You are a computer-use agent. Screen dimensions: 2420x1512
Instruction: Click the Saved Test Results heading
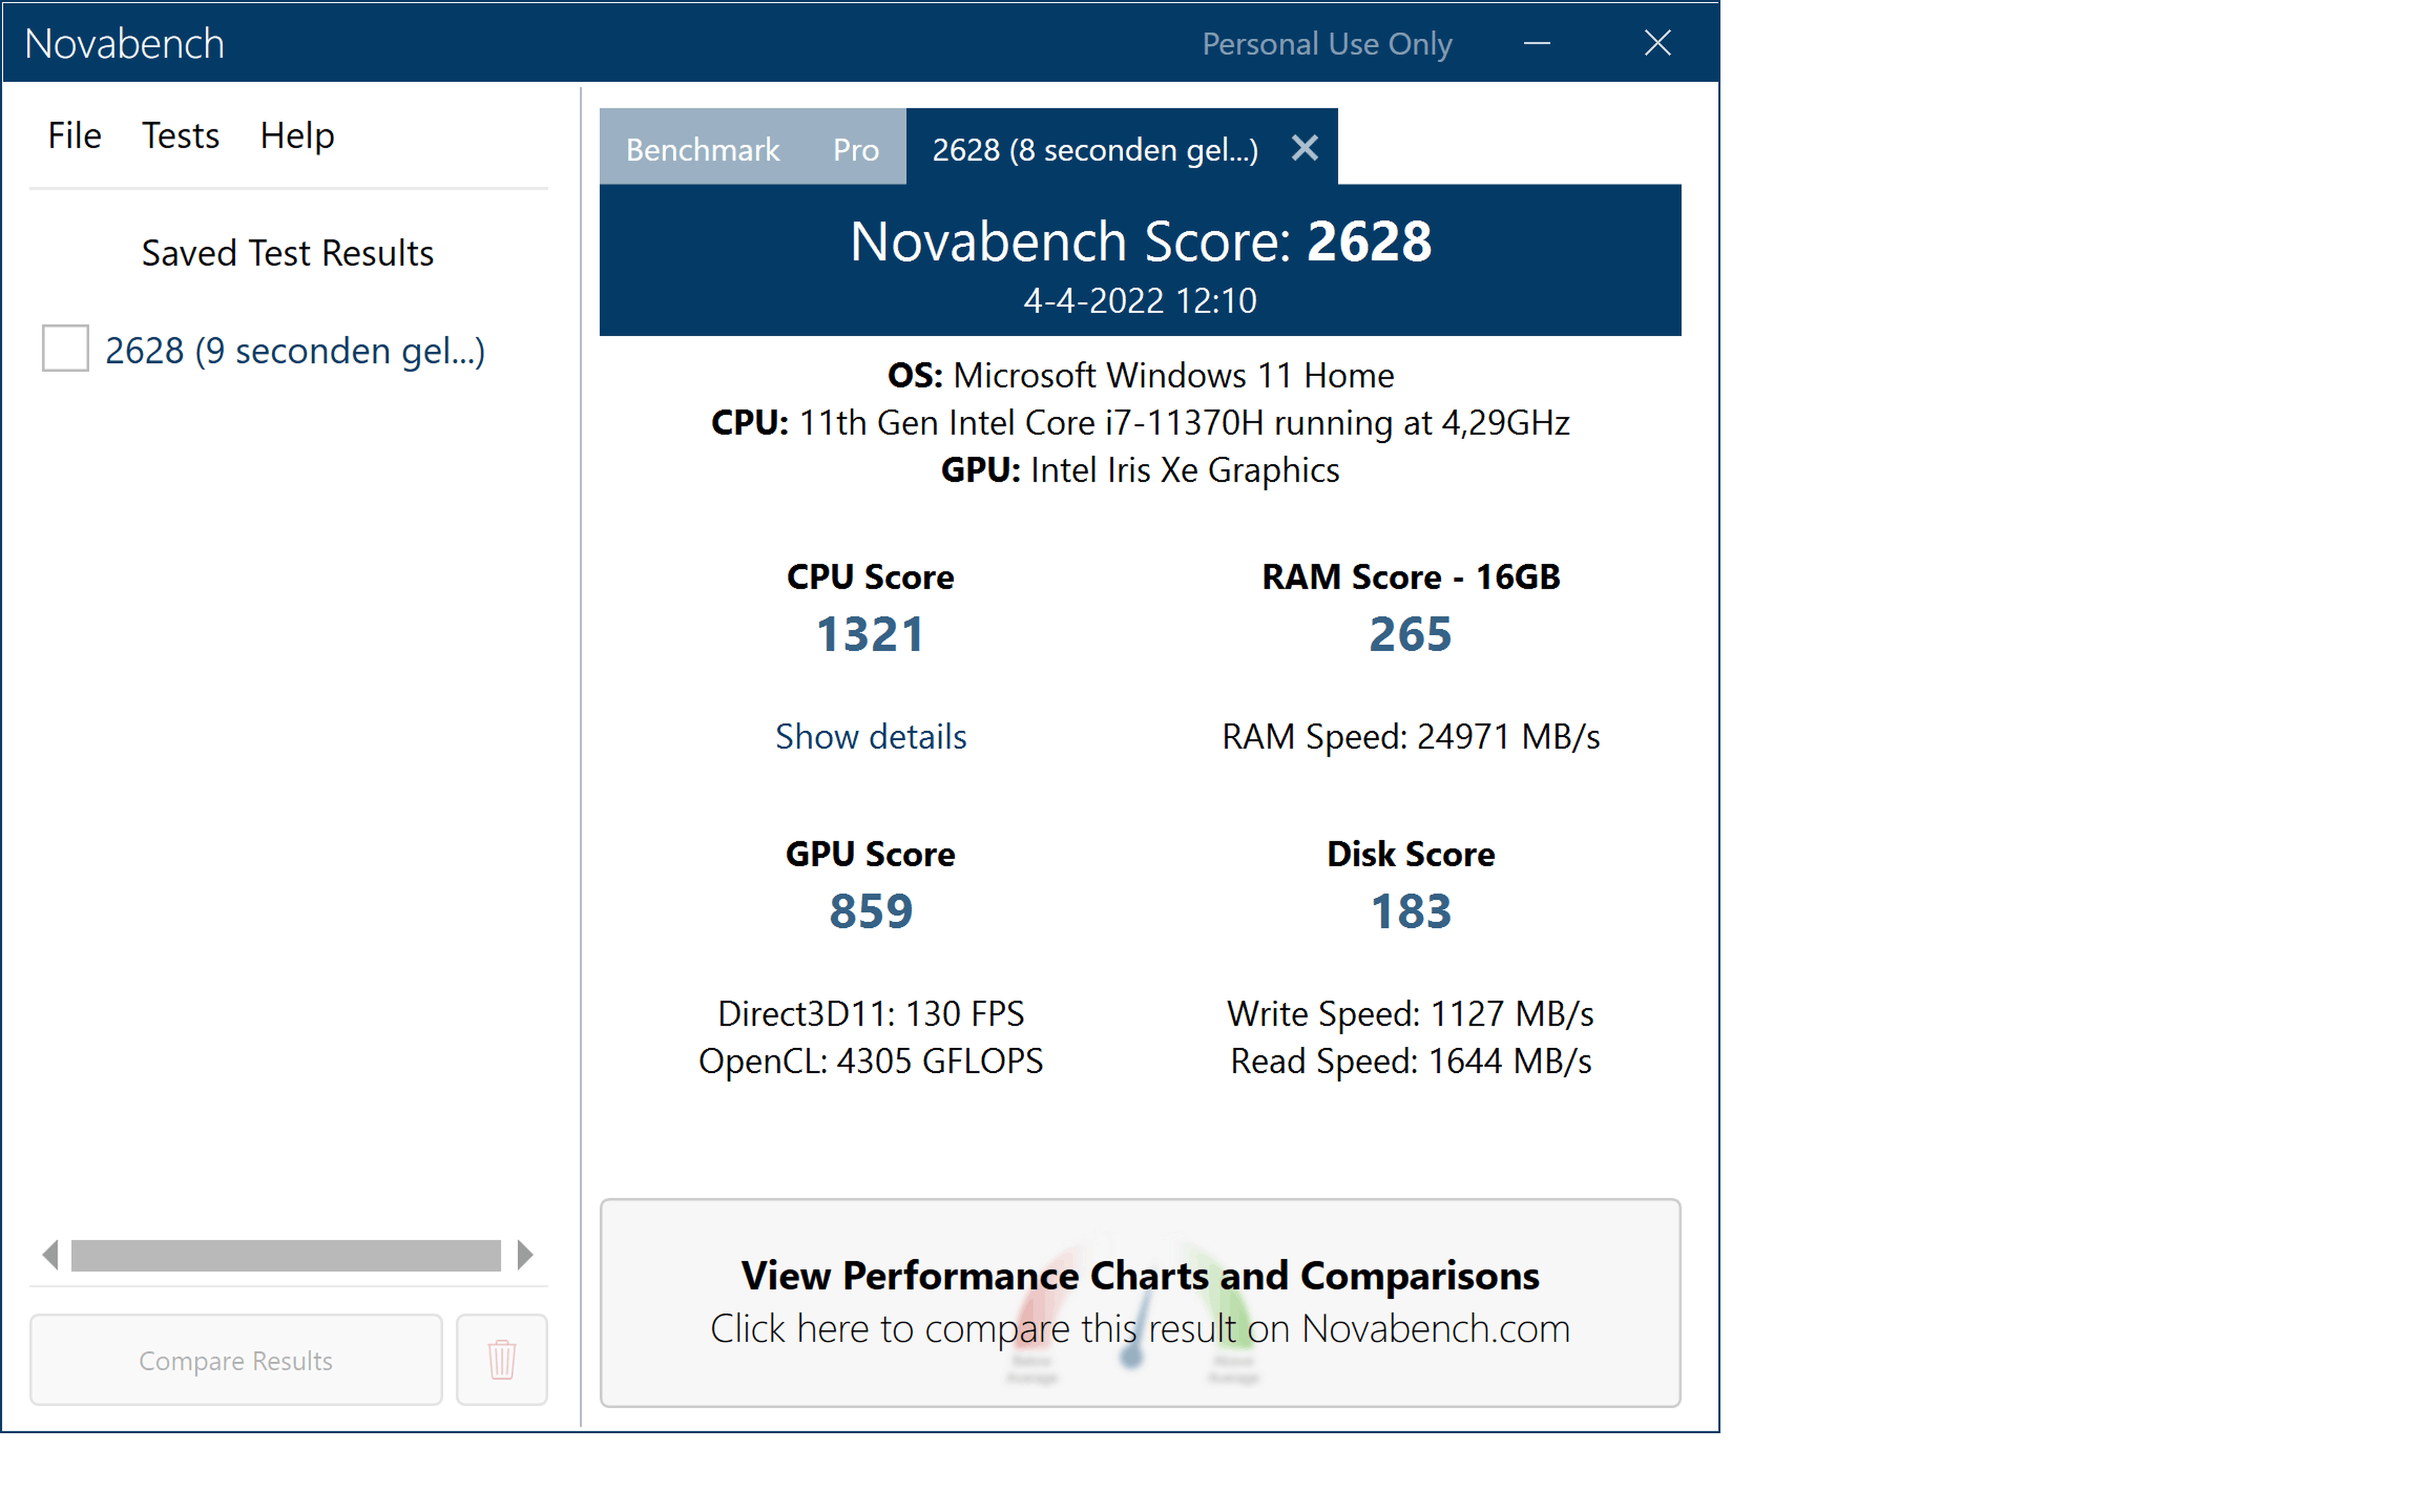click(x=287, y=253)
